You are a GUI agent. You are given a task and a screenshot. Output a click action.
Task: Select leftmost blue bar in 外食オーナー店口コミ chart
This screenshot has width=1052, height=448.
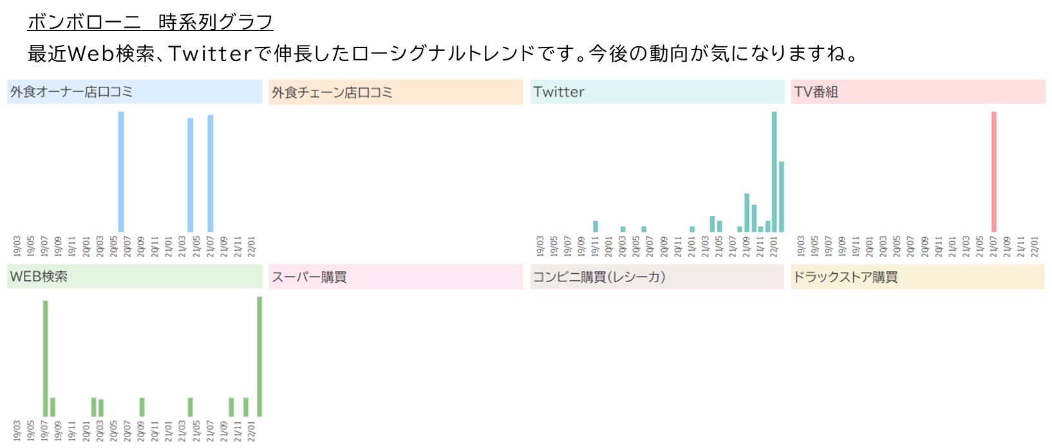[x=121, y=172]
